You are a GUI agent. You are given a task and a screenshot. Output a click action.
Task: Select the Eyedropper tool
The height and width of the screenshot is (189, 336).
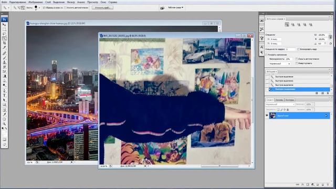[x=4, y=114]
